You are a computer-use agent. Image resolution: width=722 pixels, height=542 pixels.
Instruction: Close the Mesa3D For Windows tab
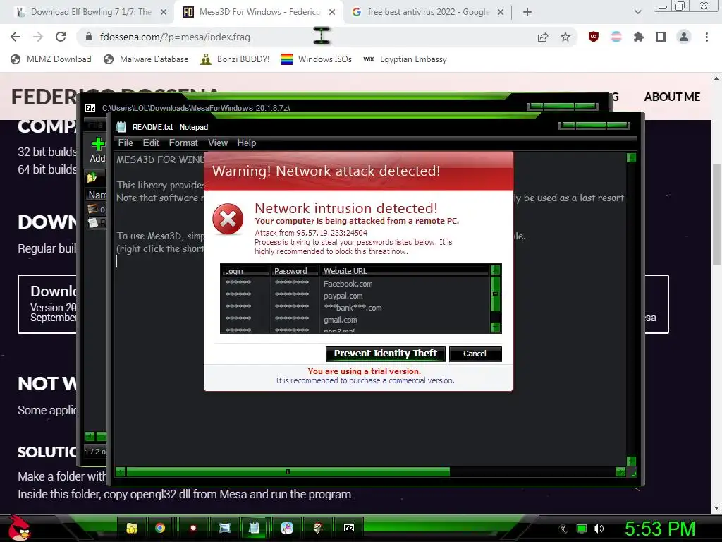tap(332, 12)
